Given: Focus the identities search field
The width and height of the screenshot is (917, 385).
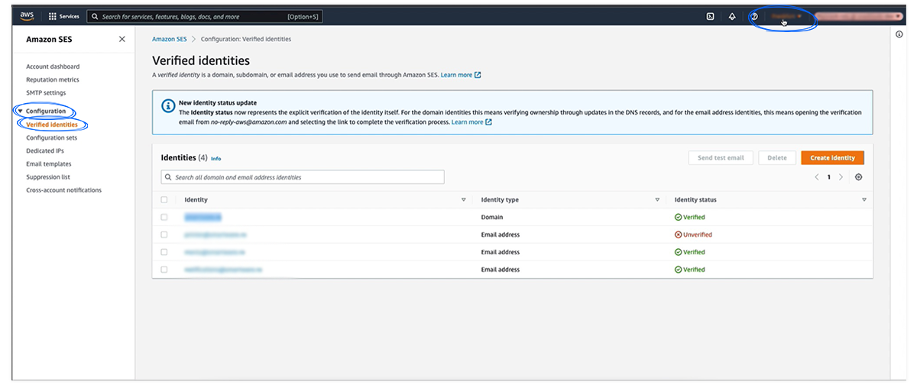Looking at the screenshot, I should point(303,177).
